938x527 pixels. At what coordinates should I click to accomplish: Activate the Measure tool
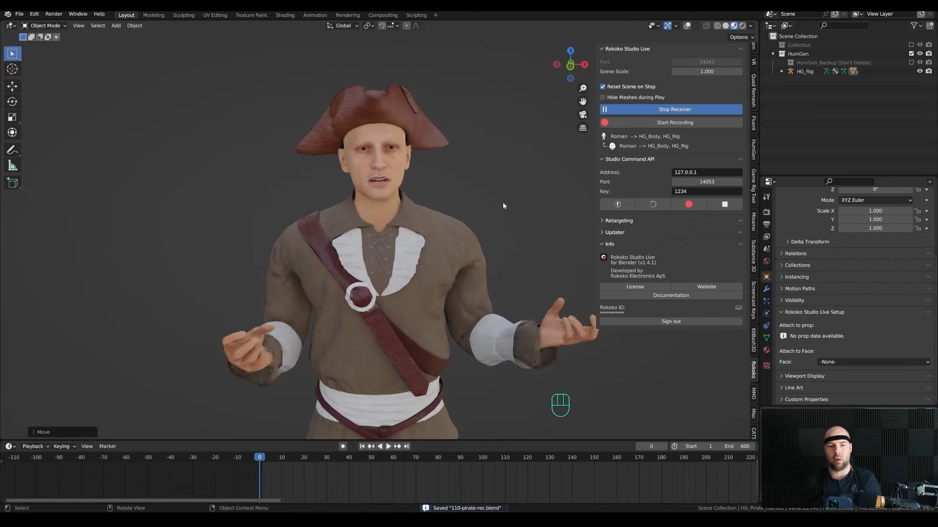[x=12, y=165]
